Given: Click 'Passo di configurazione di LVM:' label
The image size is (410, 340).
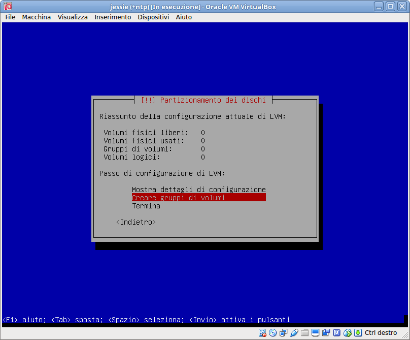Looking at the screenshot, I should tap(162, 173).
